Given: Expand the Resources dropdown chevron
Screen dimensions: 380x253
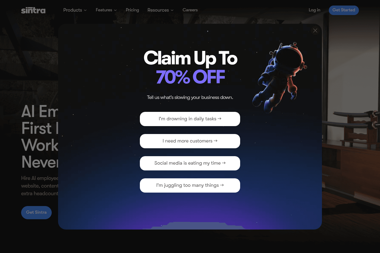Looking at the screenshot, I should 172,10.
